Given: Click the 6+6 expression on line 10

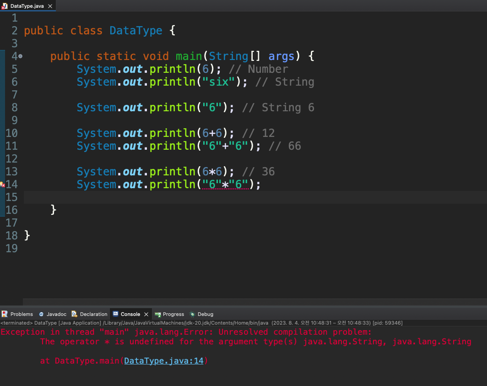Looking at the screenshot, I should pos(212,133).
